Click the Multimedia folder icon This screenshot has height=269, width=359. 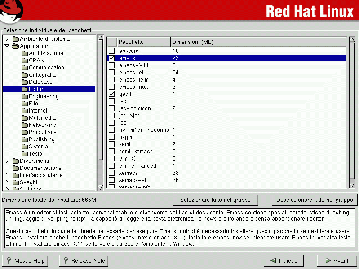[25, 118]
